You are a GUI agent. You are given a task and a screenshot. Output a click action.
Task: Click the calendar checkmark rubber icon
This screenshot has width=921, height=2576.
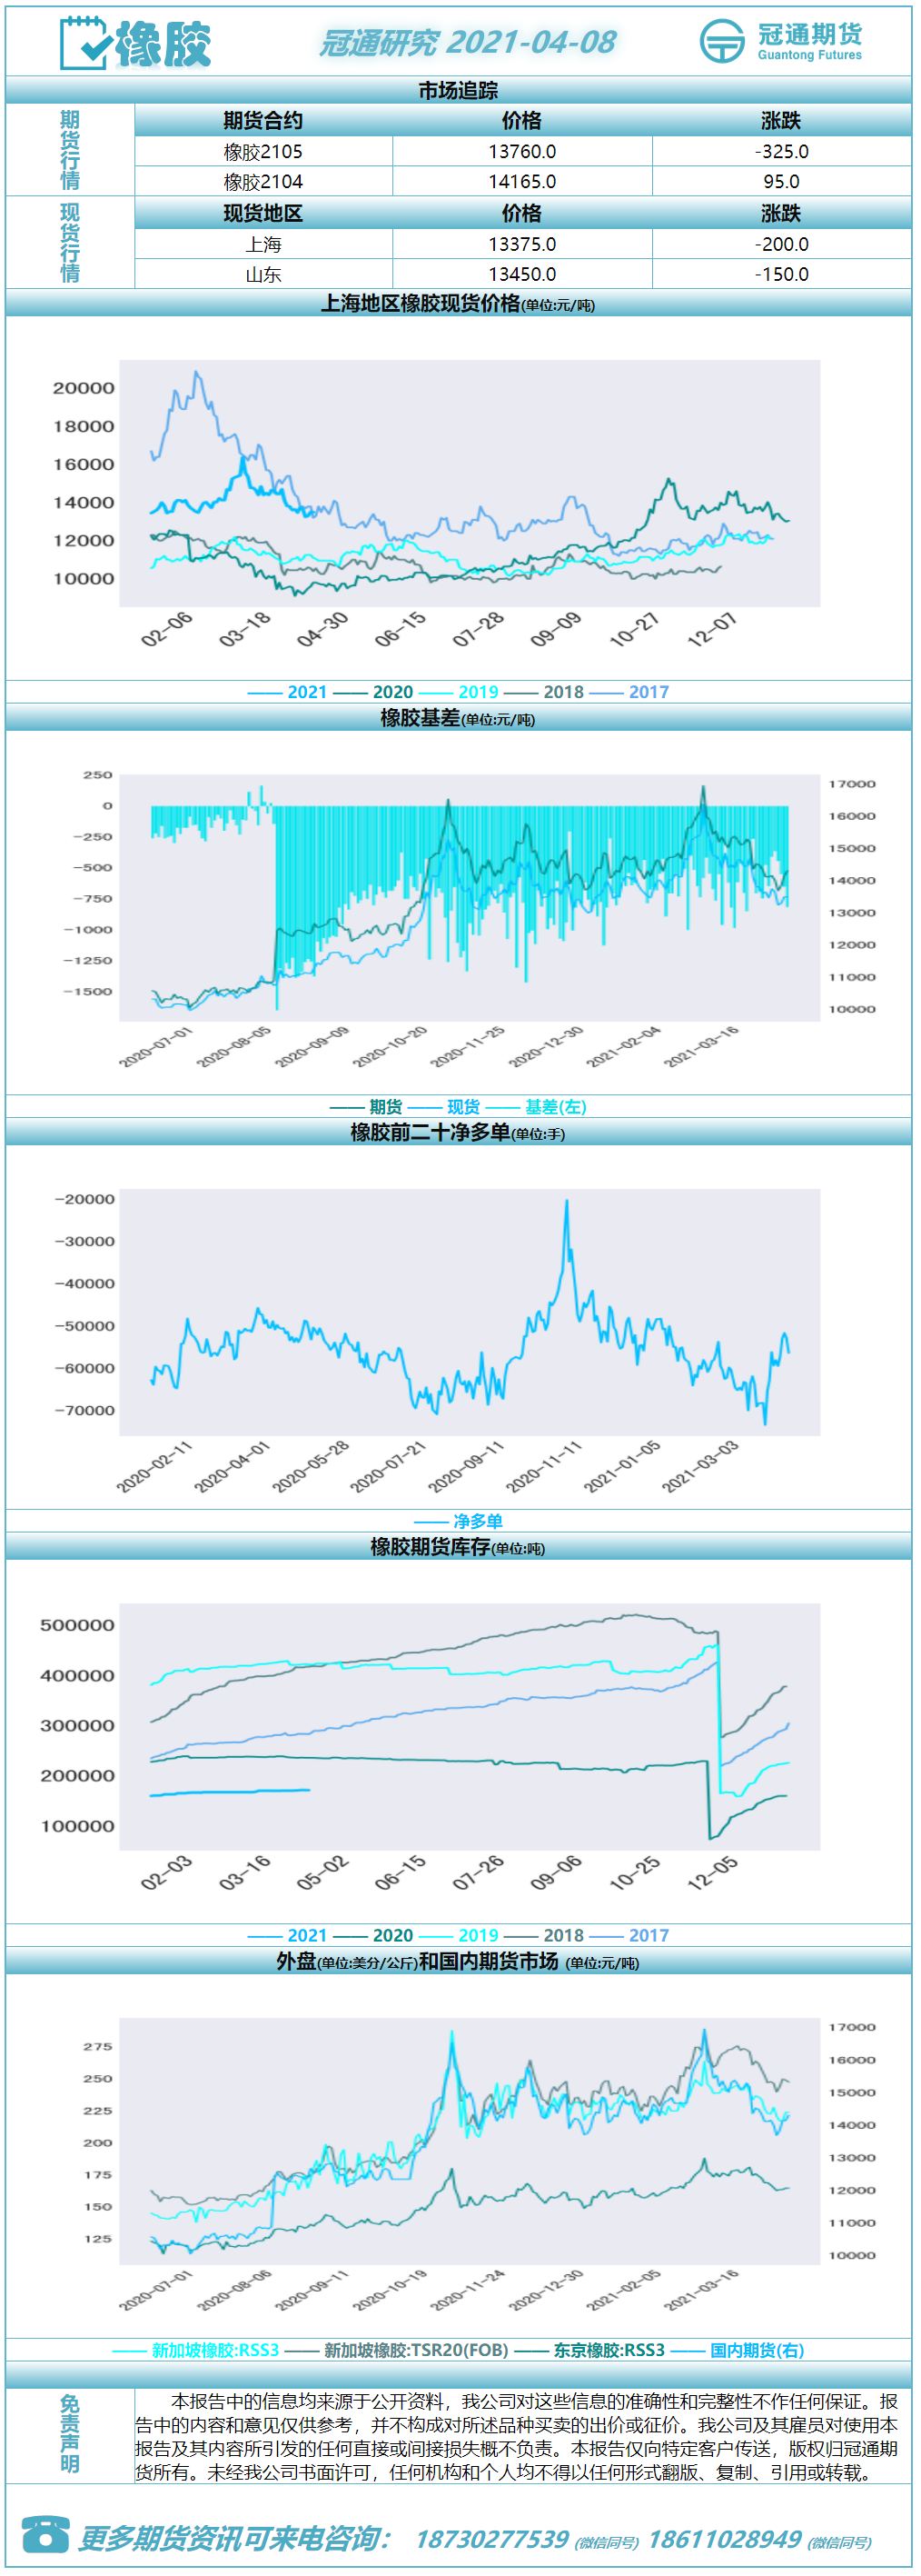tap(84, 43)
